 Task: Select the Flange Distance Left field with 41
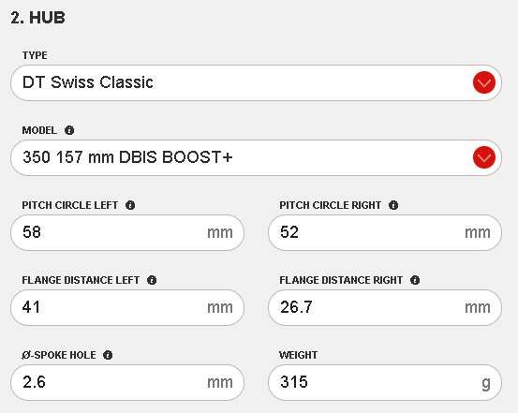click(x=127, y=307)
